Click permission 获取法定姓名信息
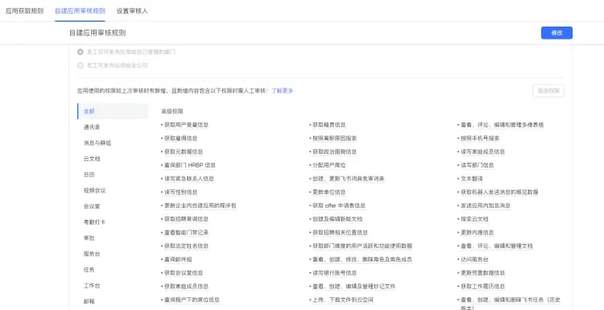Viewport: 604px width, 310px height. click(187, 246)
